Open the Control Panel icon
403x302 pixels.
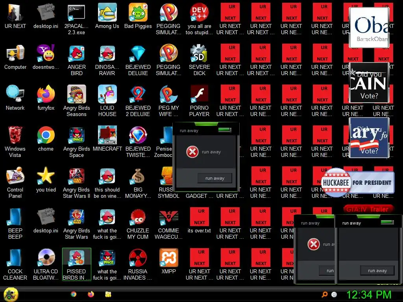click(15, 182)
